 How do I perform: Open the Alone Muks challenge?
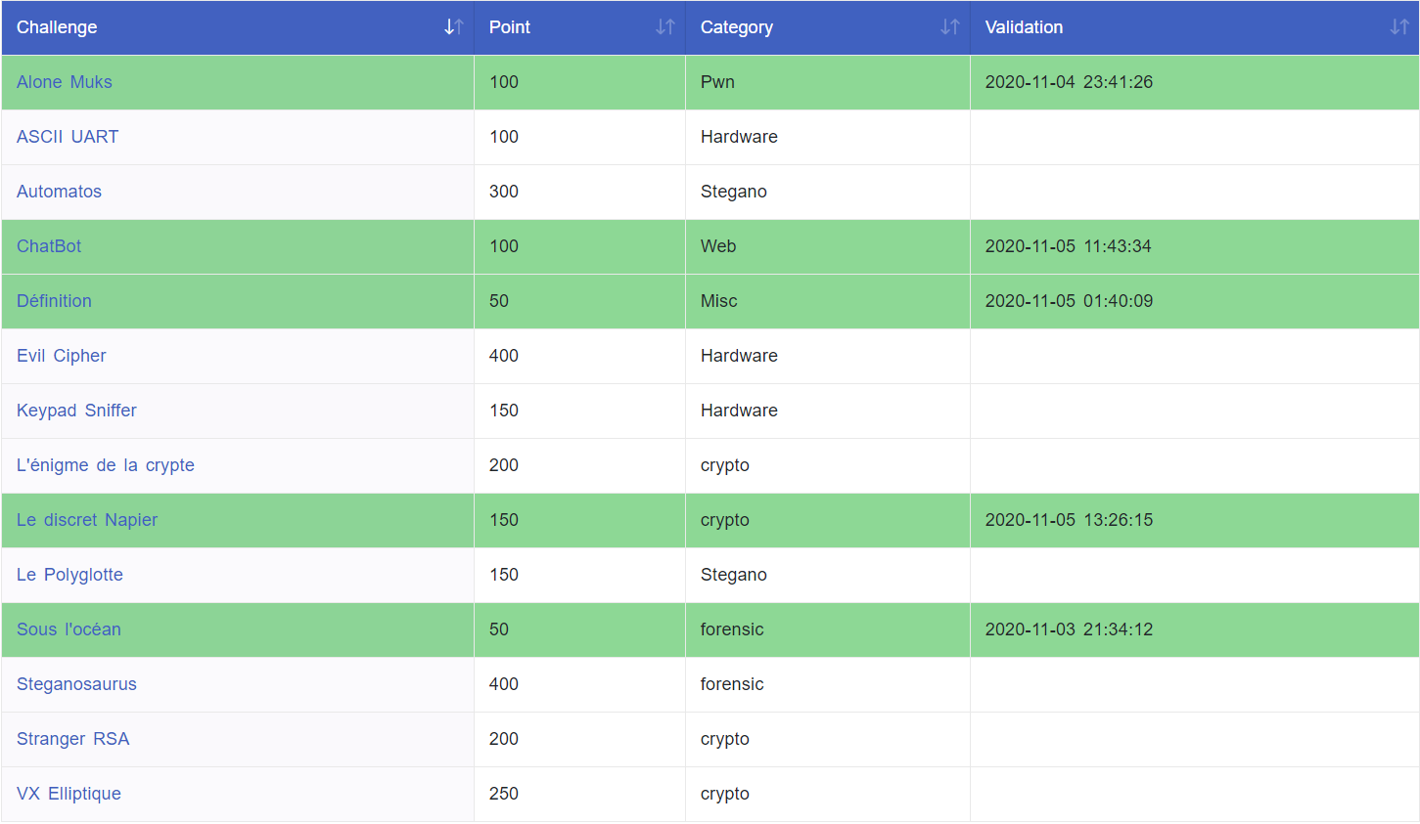coord(65,82)
